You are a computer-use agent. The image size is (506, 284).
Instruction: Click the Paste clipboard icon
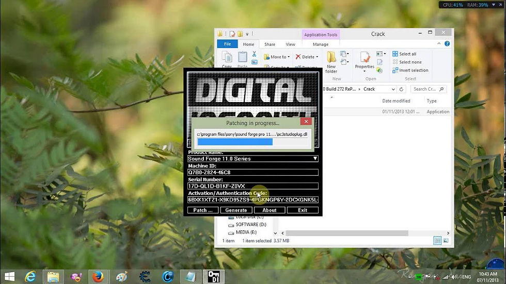[x=242, y=58]
